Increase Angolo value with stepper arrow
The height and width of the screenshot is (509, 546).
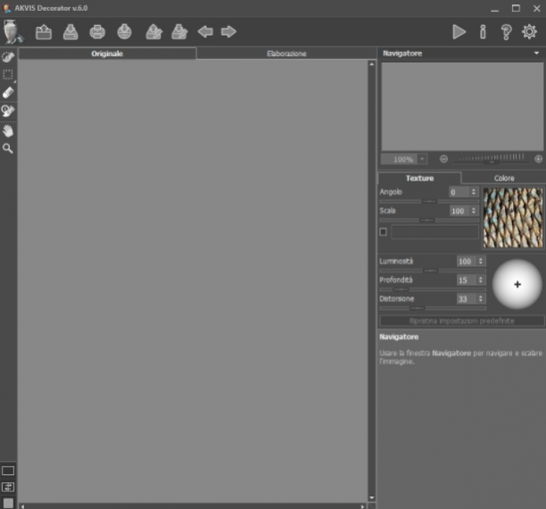click(x=473, y=190)
